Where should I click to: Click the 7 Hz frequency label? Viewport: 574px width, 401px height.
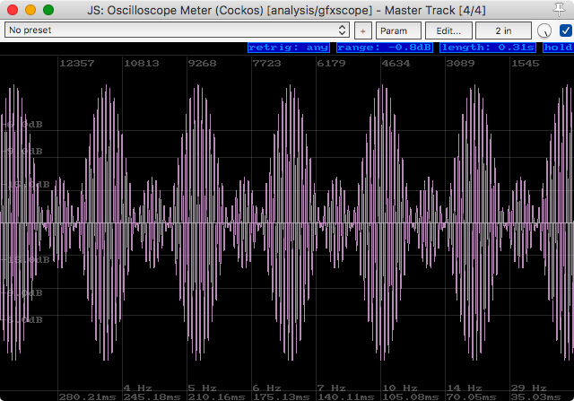331,388
